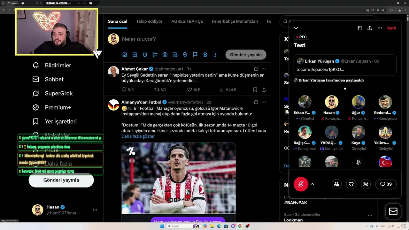Share the Space via upload icon
Viewport: 409px width, 230px height.
point(370,28)
